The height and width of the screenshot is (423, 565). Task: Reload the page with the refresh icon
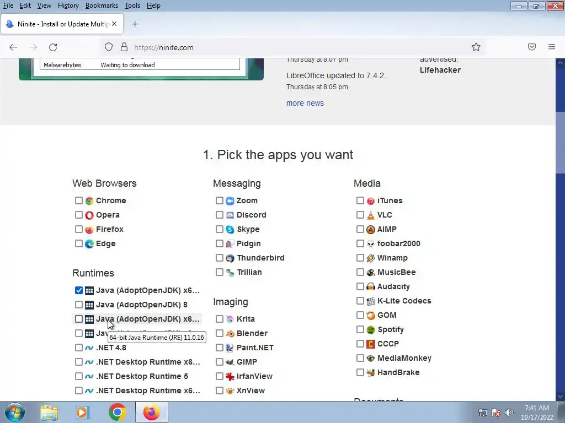(53, 47)
